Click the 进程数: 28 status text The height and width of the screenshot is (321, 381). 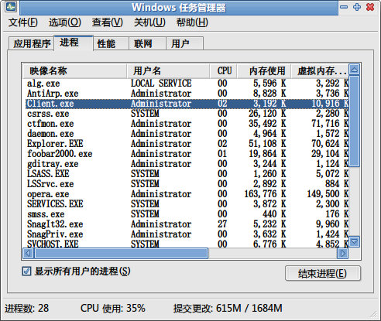[x=27, y=309]
